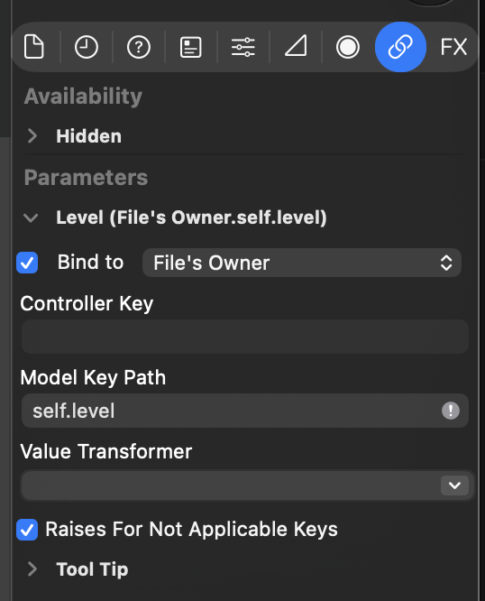485x601 pixels.
Task: Uncheck the Bind to checkbox
Action: pos(27,263)
